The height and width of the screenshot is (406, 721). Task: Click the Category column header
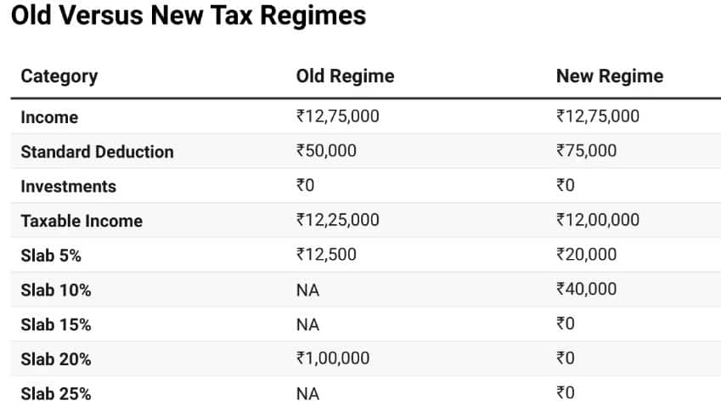tap(59, 76)
